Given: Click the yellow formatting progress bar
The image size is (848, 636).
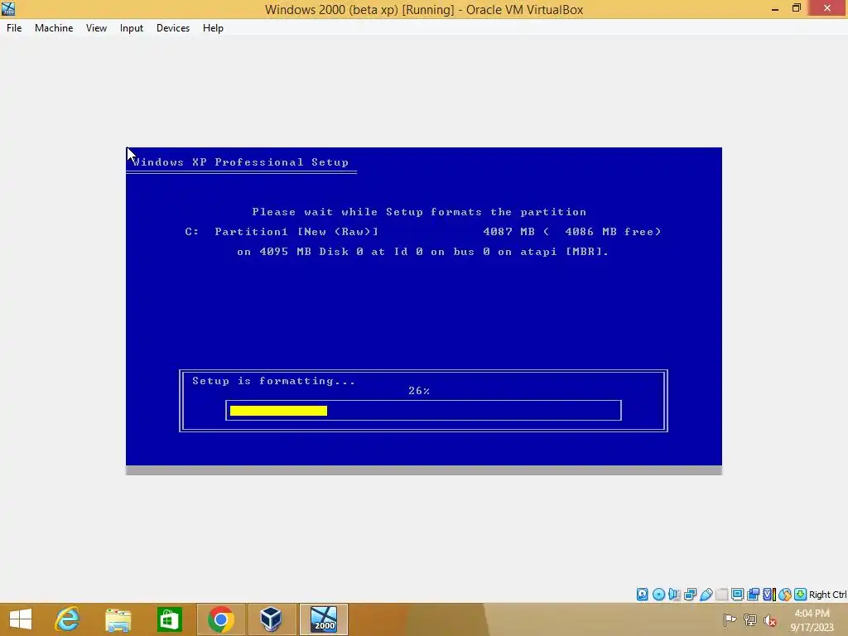Looking at the screenshot, I should point(278,411).
